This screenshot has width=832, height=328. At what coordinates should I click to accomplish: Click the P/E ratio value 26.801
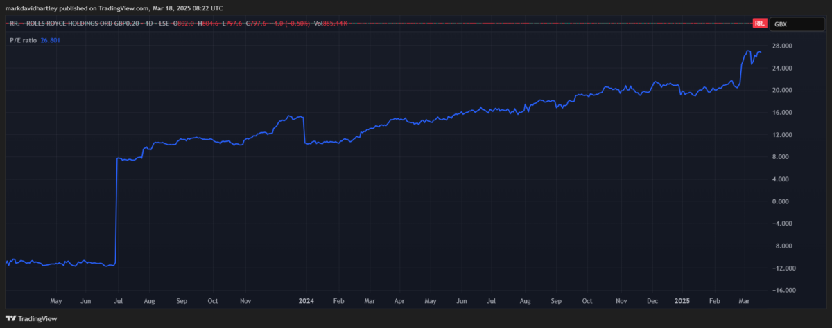coord(51,39)
